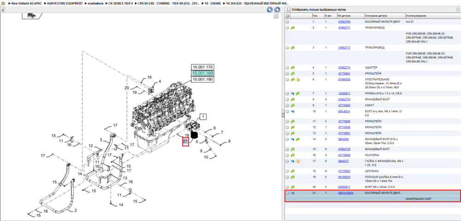
Task: Go to previous diagram with left arrow
Action: (x=269, y=10)
